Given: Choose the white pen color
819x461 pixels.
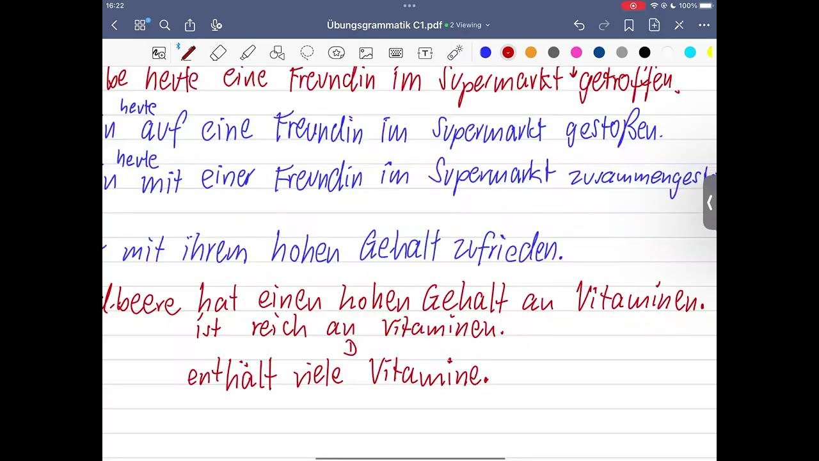Looking at the screenshot, I should point(667,53).
